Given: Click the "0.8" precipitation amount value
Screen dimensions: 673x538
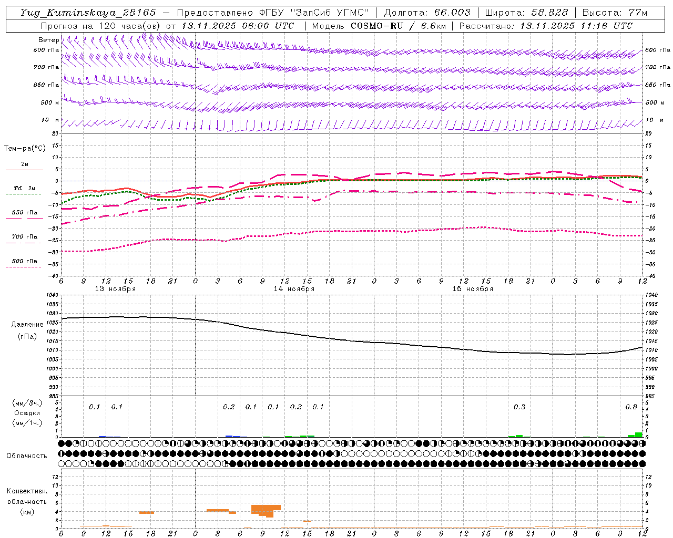Looking at the screenshot, I should coord(631,407).
